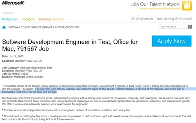This screenshot has height=123, width=196.
Task: Click the Microsoft logo
Action: point(13,3)
